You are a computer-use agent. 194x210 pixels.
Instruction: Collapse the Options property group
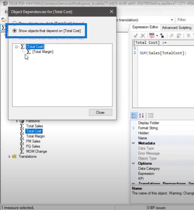coord(133,163)
